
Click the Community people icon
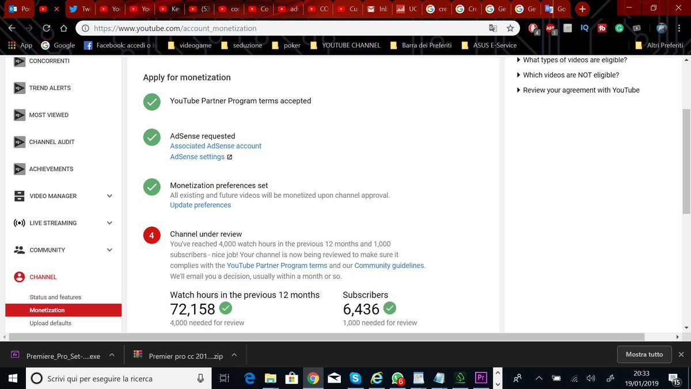pos(19,250)
